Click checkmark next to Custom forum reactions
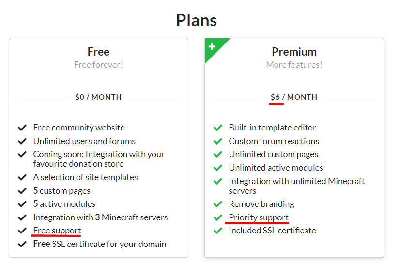Image resolution: width=399 pixels, height=275 pixels. point(217,141)
